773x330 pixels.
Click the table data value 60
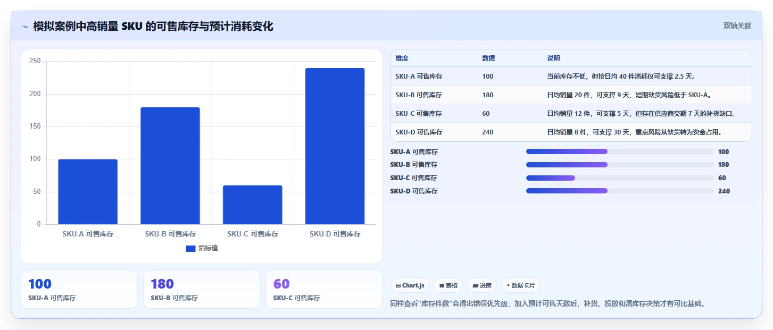pos(486,114)
